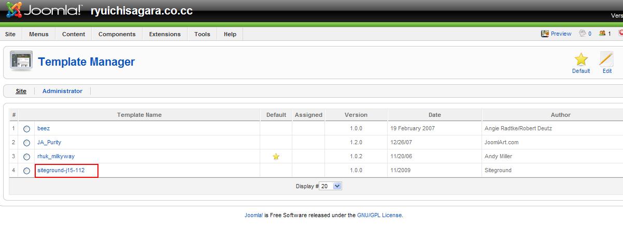Select the beez template radio button
This screenshot has width=623, height=228.
[26, 129]
